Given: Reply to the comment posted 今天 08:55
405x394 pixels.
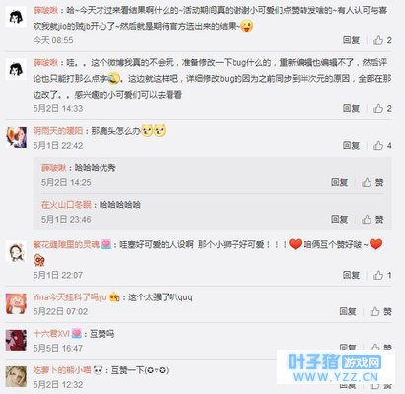Looking at the screenshot, I should pos(351,40).
